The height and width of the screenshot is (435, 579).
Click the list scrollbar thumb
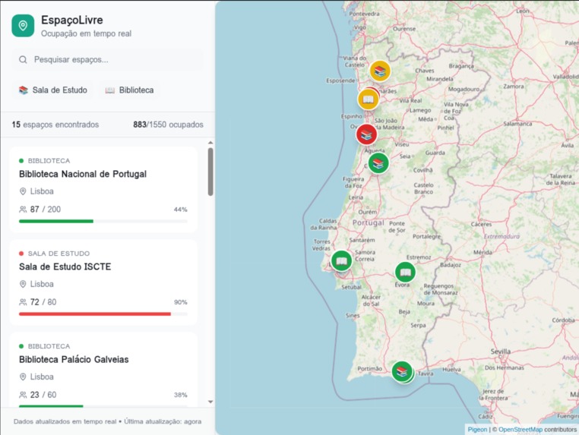[x=210, y=172]
